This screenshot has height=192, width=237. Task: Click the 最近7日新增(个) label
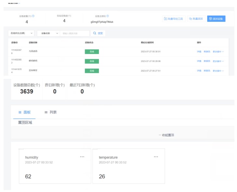click(82, 85)
